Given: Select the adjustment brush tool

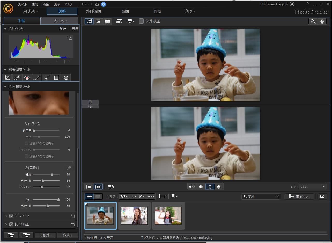Looking at the screenshot, I should click(x=36, y=77).
